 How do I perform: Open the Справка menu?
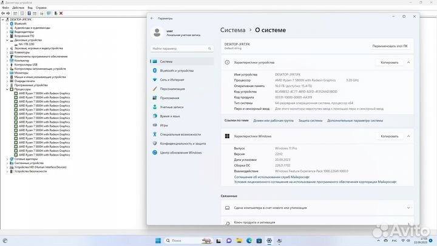[41, 8]
